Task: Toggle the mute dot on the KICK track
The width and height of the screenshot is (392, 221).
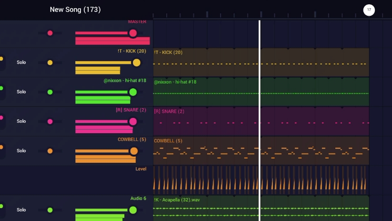Action: 1,59
